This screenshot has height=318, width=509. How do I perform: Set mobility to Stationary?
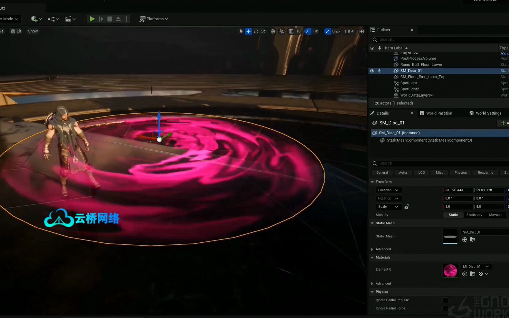[x=474, y=215]
